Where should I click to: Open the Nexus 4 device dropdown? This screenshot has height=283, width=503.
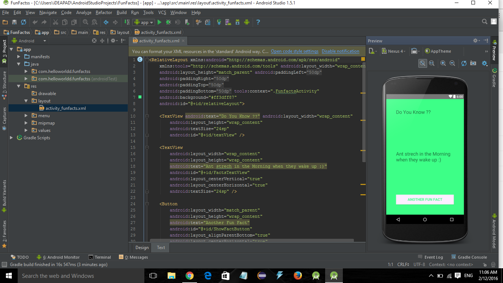pyautogui.click(x=393, y=51)
